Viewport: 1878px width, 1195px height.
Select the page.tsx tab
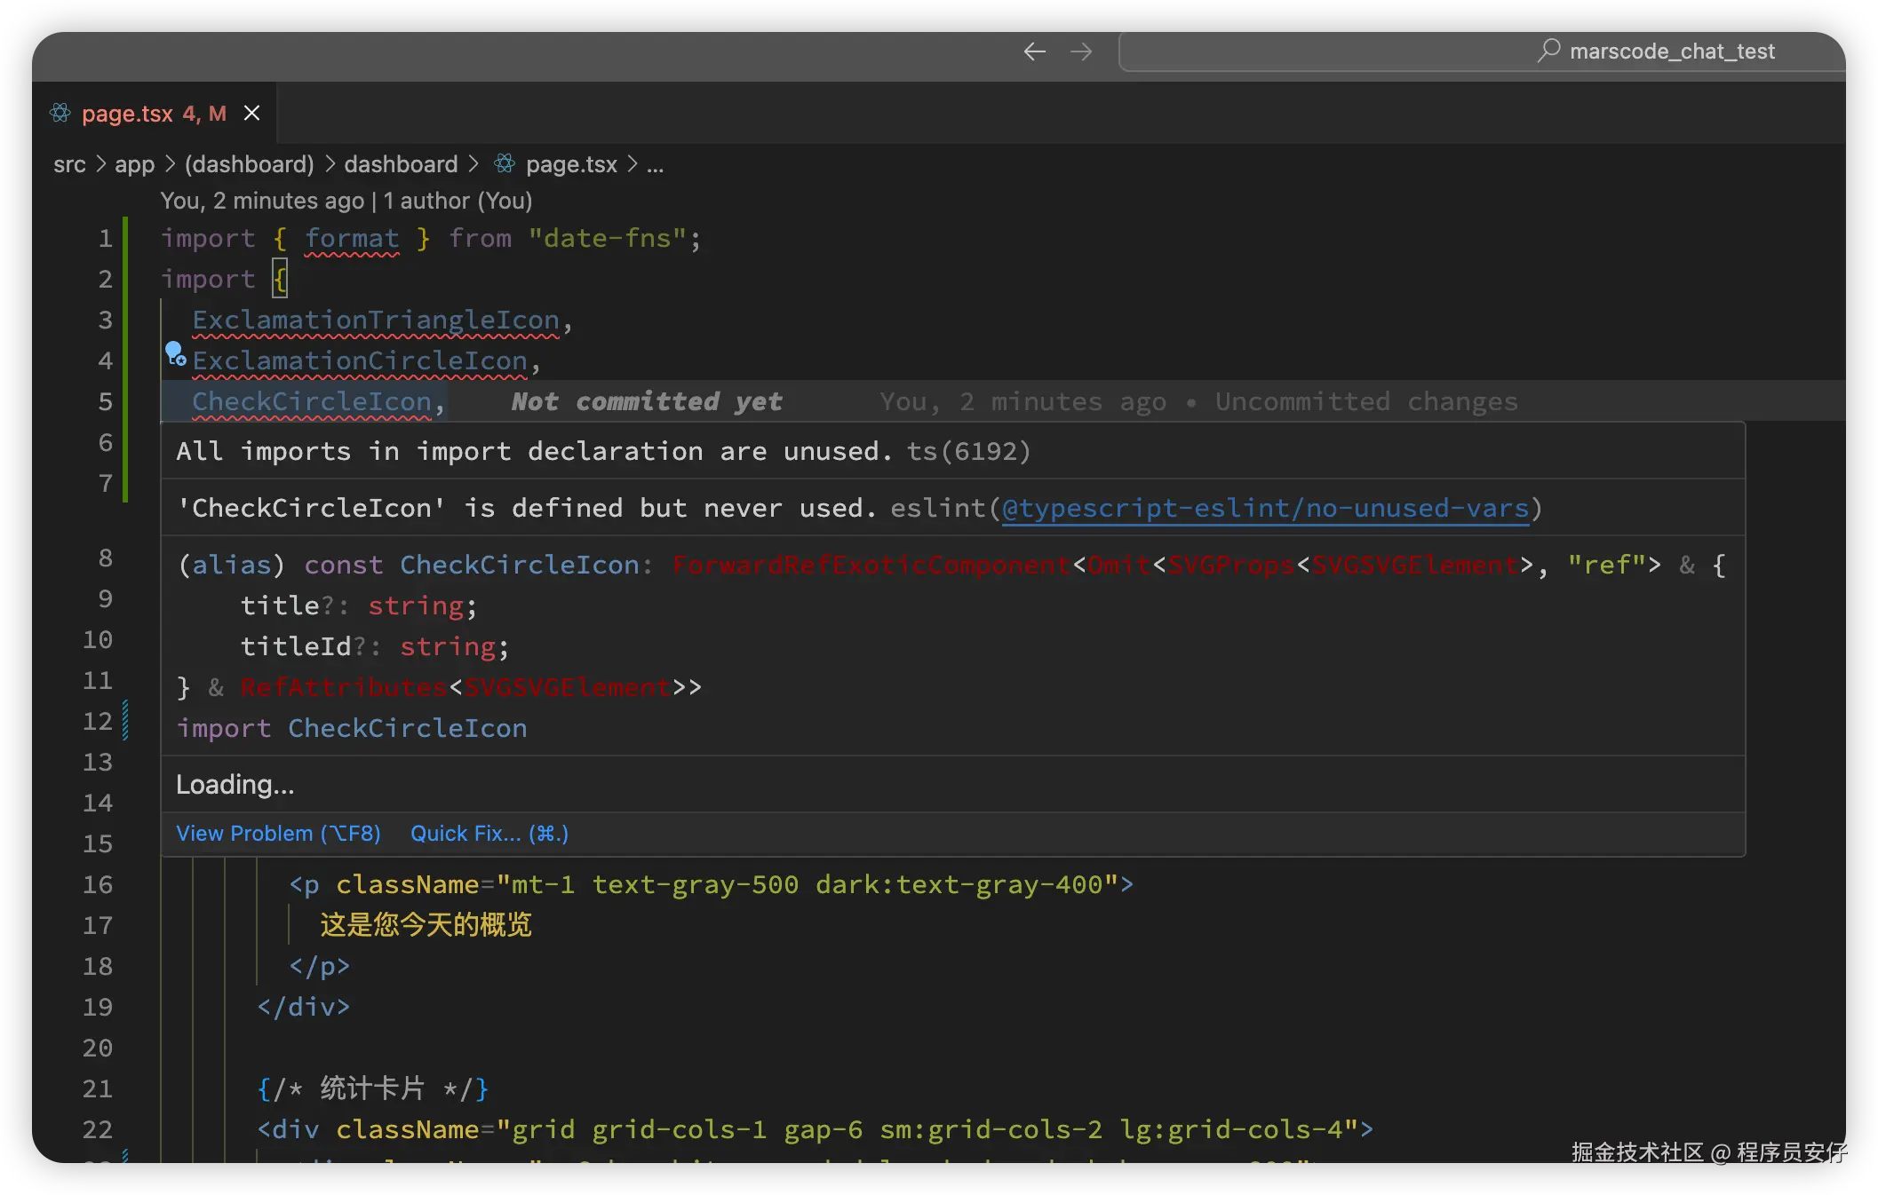coord(127,114)
